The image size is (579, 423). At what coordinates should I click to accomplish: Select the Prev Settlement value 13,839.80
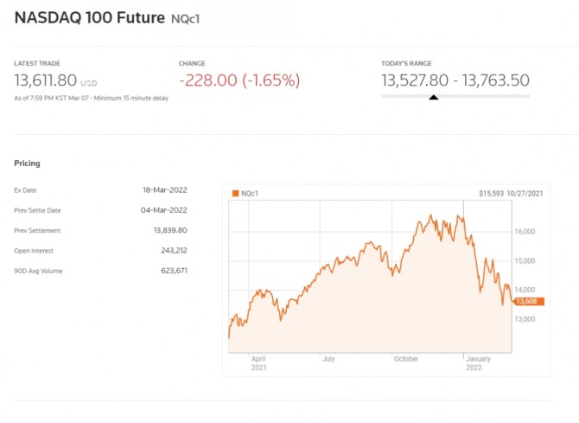click(169, 230)
